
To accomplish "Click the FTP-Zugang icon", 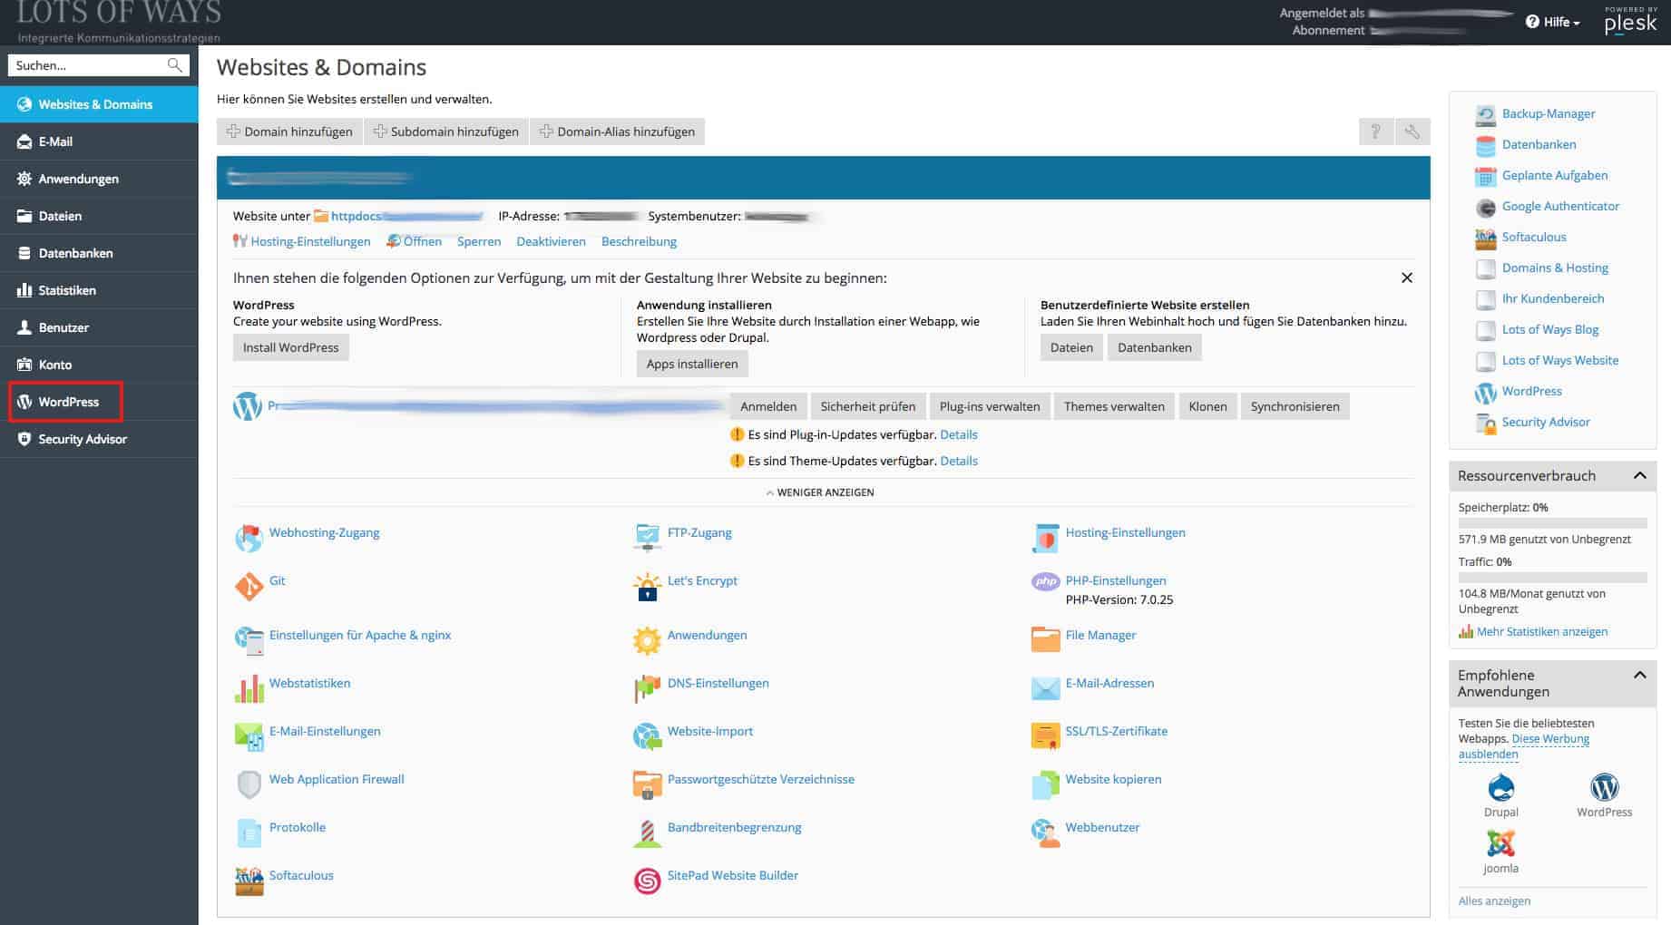I will (647, 537).
